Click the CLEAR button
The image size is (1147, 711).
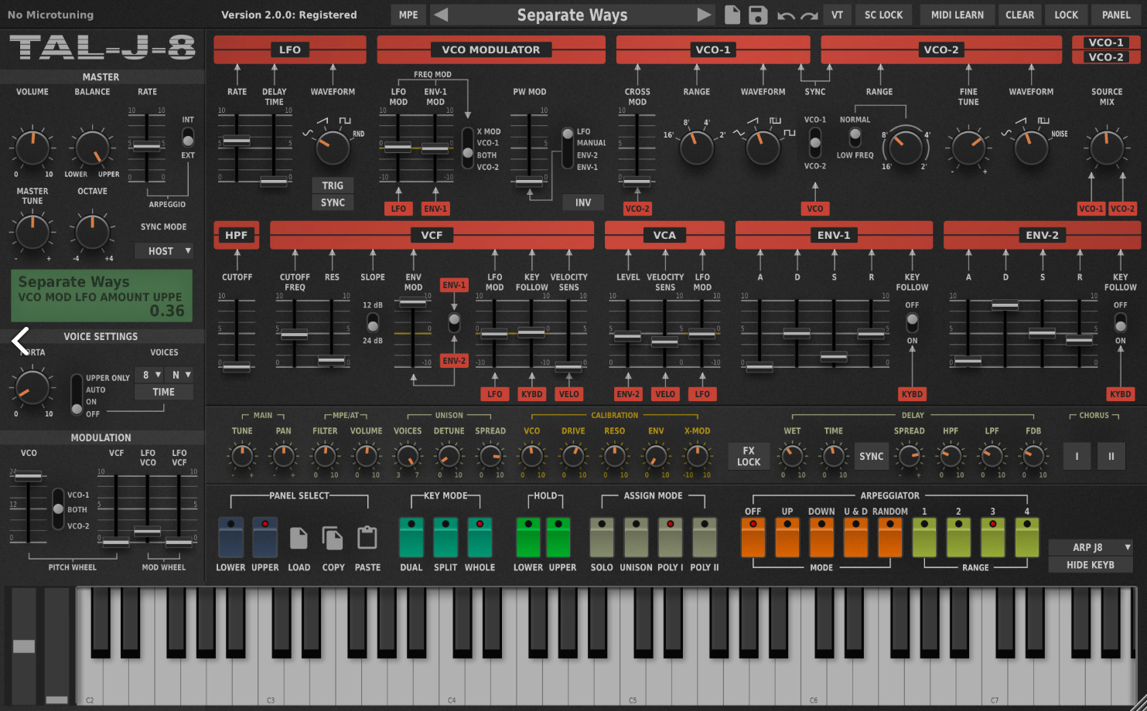(x=1019, y=15)
